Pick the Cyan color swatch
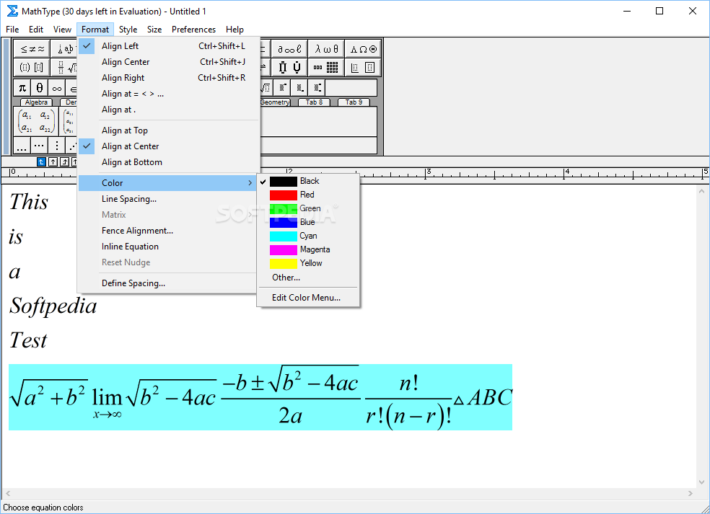Screen dimensions: 710x514 point(283,236)
